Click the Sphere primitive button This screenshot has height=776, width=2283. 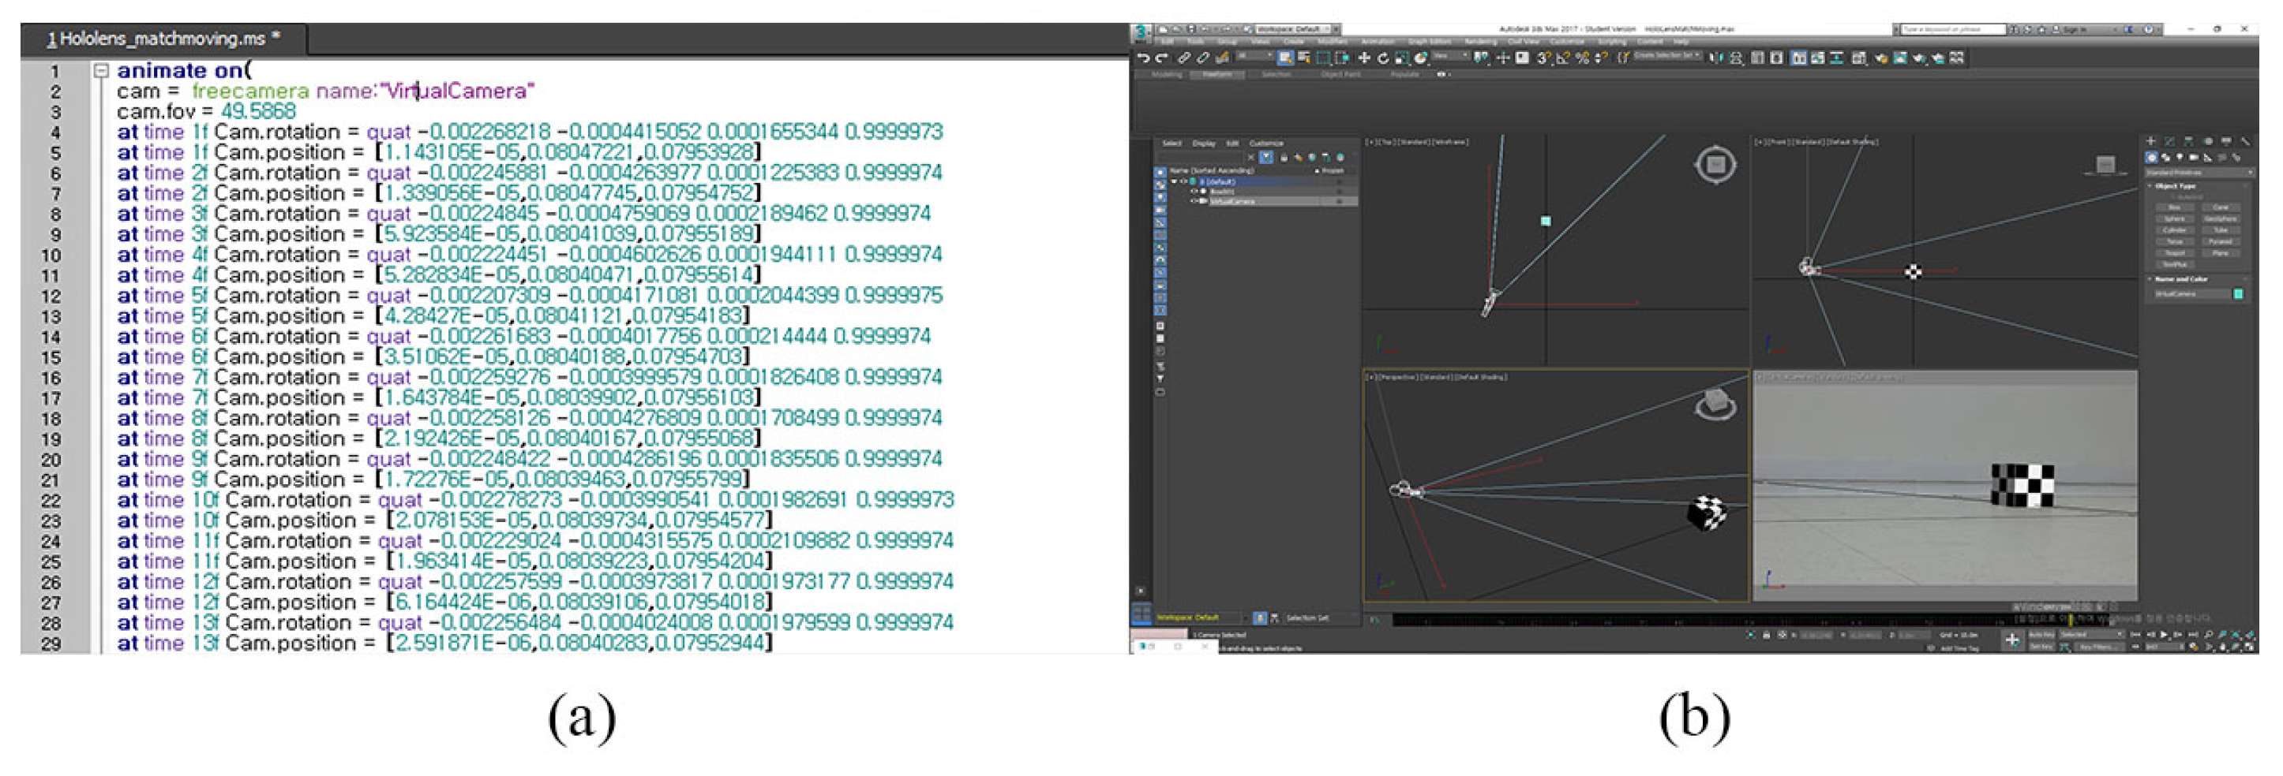[2175, 218]
